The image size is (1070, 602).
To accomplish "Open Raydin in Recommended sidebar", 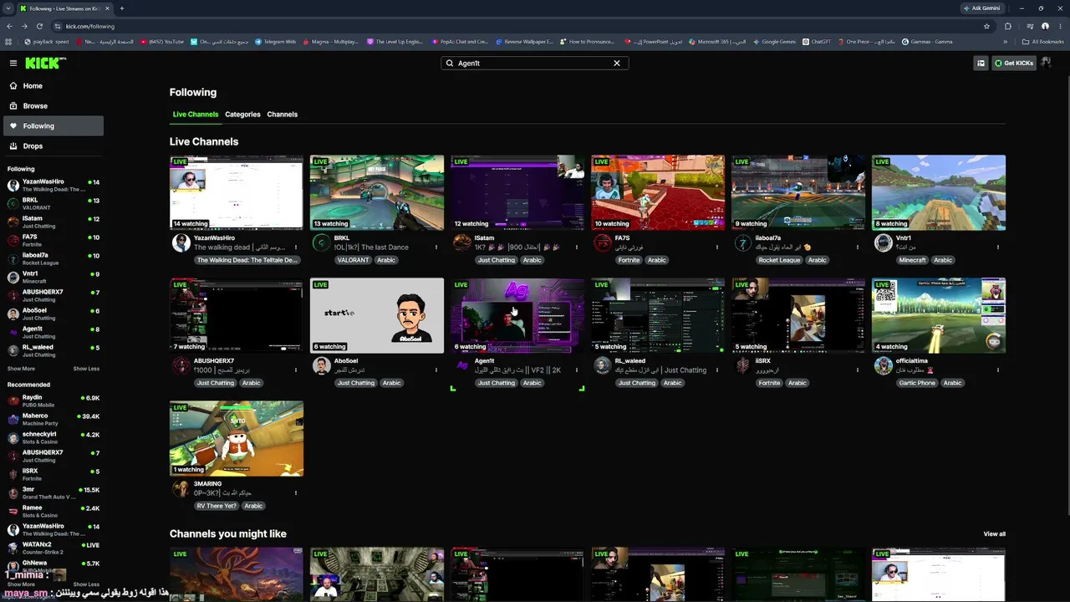I will pyautogui.click(x=53, y=401).
